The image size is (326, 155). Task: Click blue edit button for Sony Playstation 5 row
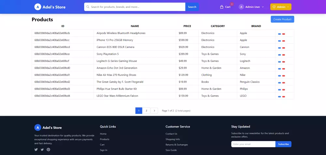tap(279, 55)
